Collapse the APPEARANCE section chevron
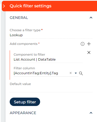Screen dimensions: 97x122 91,113
